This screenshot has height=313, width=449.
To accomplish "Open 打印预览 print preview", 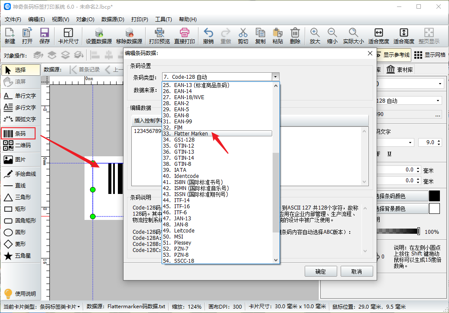I will 159,36.
